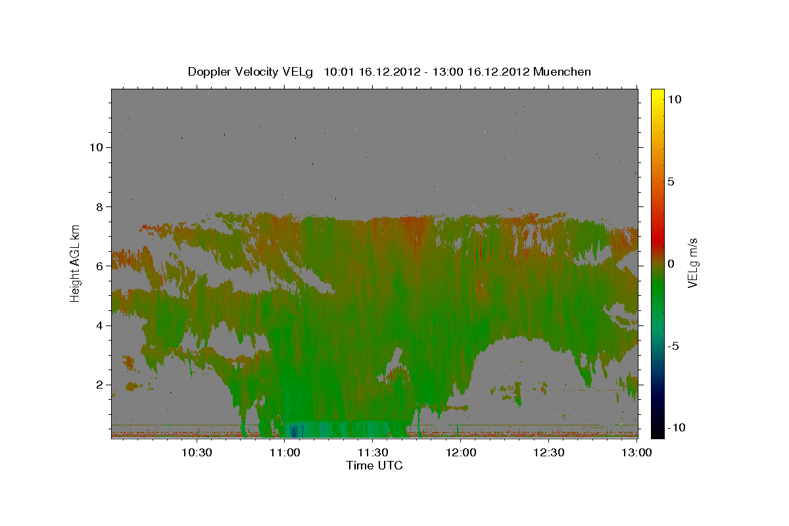The image size is (789, 526).
Task: Click the height axis label '8'
Action: (x=99, y=206)
